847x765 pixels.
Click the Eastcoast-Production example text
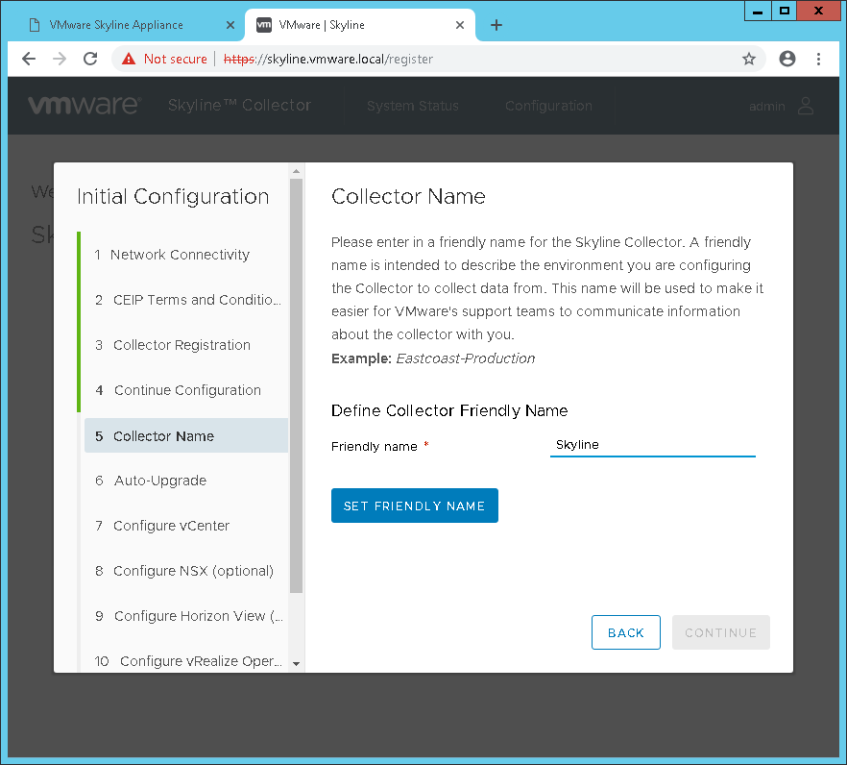click(466, 358)
